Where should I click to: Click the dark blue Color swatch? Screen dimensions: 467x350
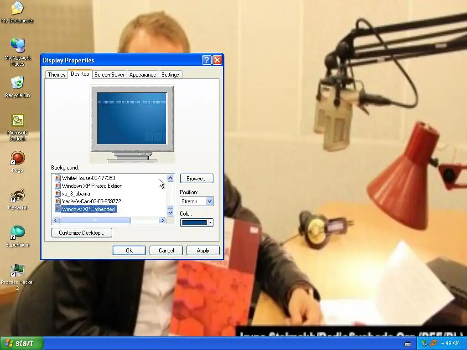tap(194, 222)
